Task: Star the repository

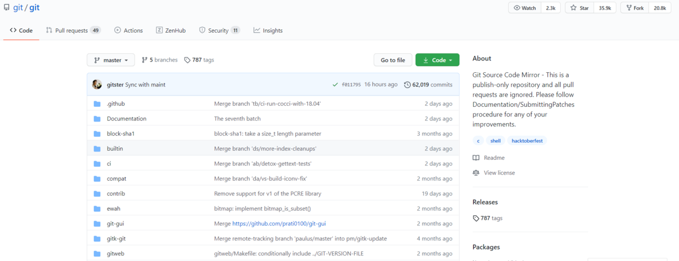Action: click(579, 8)
